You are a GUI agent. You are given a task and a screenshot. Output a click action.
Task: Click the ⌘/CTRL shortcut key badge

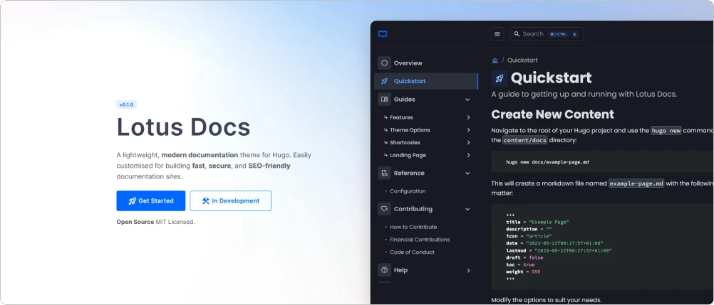pos(559,34)
